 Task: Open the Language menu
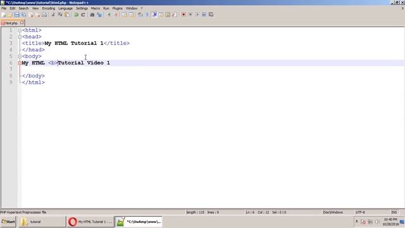(65, 8)
